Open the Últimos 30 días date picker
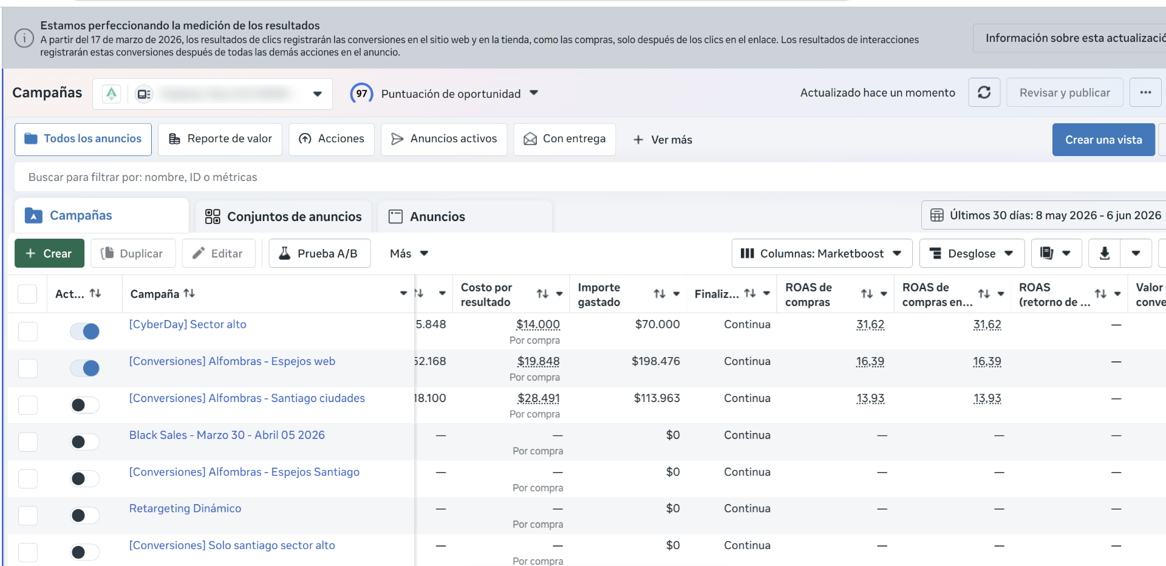This screenshot has height=566, width=1166. [1045, 215]
